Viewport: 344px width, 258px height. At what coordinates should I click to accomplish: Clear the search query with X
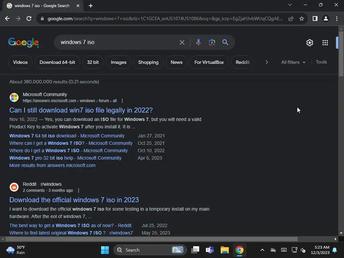pos(182,42)
